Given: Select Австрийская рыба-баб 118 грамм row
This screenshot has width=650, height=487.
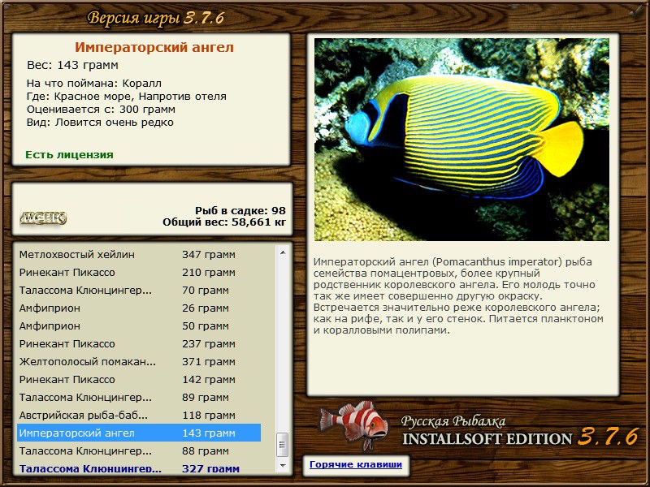Looking at the screenshot, I should [139, 415].
